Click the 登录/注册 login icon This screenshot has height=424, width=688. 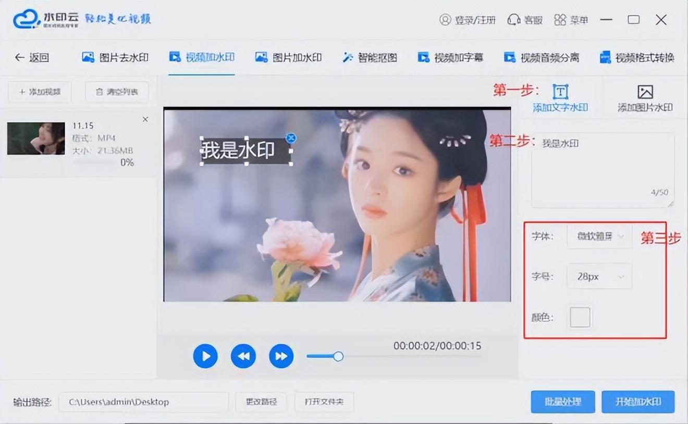click(x=445, y=20)
